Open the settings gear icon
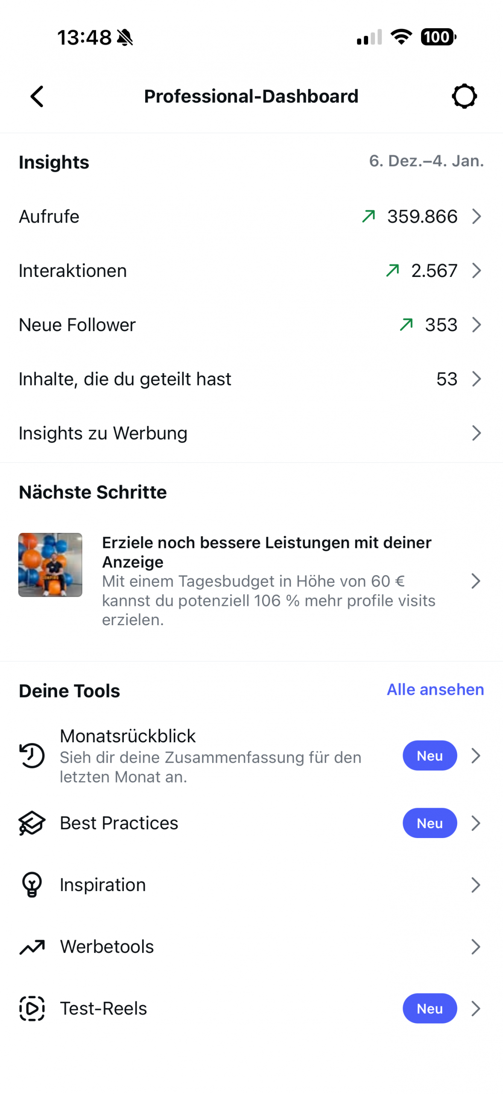 click(464, 96)
